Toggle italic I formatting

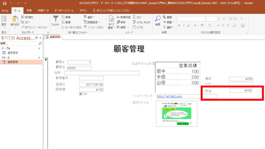click(184, 26)
